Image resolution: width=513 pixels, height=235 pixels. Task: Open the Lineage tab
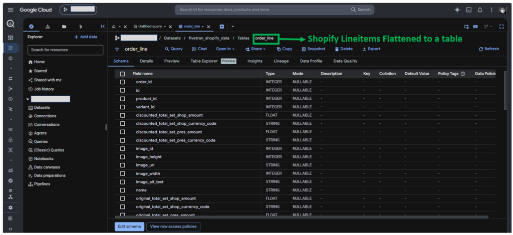click(281, 61)
